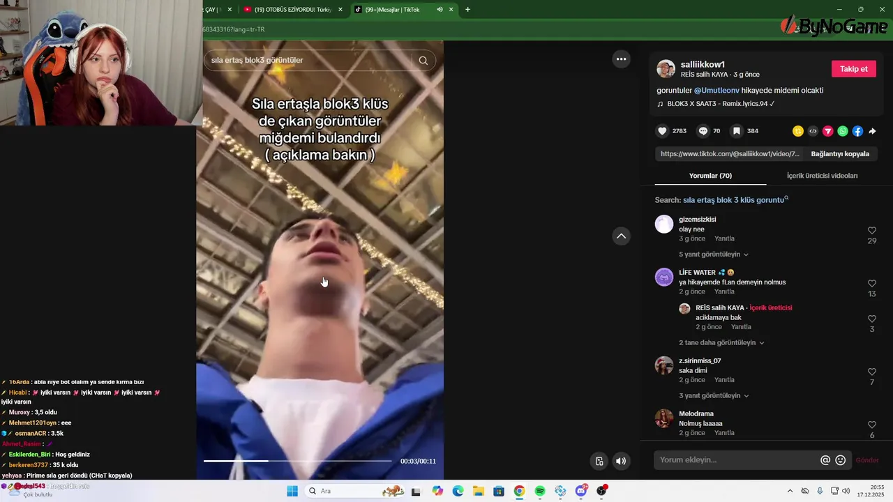The width and height of the screenshot is (893, 502).
Task: Open Spotify from the taskbar
Action: (x=539, y=491)
